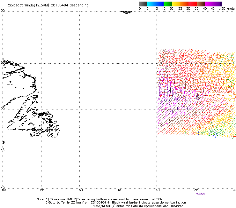Click the 'Data buffer is 22 hrs' note line
The height and width of the screenshot is (208, 236).
(115, 203)
